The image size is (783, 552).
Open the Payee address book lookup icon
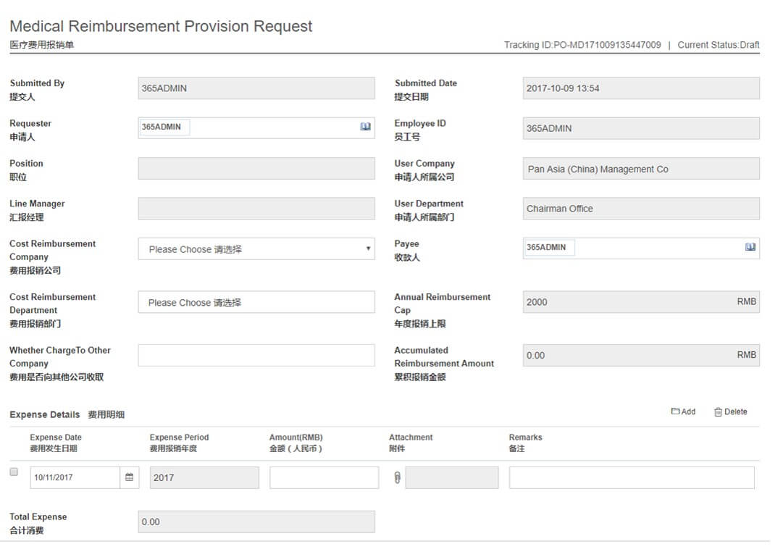point(750,247)
